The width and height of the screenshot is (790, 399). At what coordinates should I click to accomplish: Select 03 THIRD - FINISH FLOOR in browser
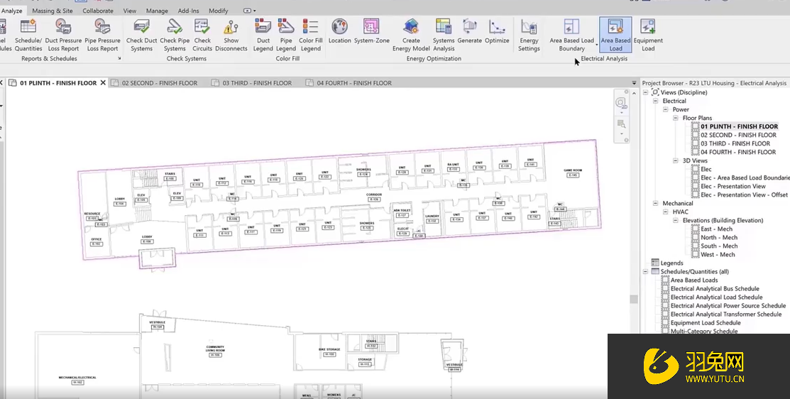point(735,143)
